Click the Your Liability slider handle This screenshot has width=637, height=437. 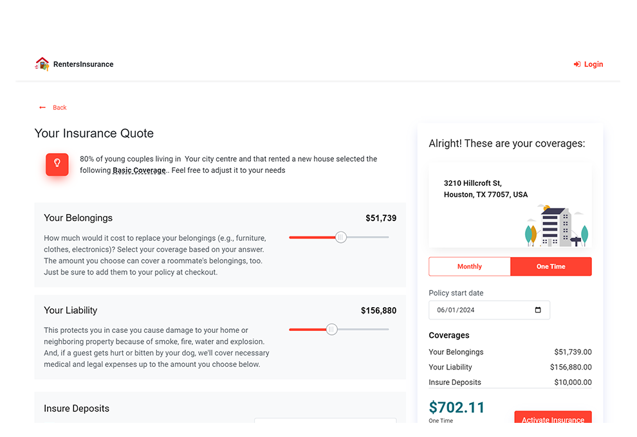(331, 330)
